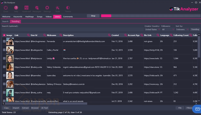Click the mail envelope chat icon
The height and width of the screenshot is (115, 201).
coord(198,109)
